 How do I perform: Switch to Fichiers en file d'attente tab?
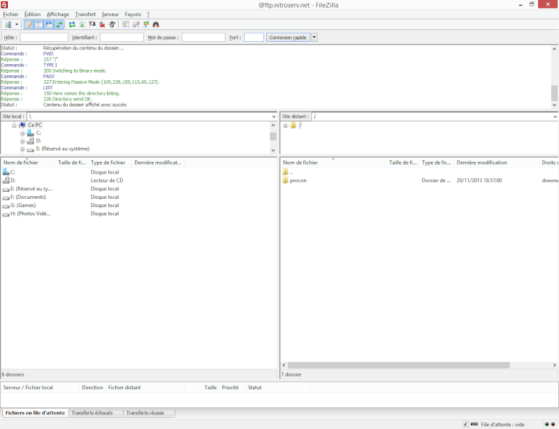(36, 413)
